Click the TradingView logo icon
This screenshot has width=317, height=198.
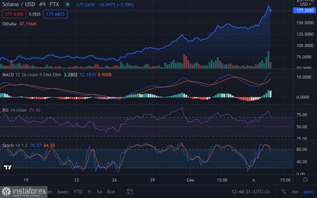coord(7,167)
